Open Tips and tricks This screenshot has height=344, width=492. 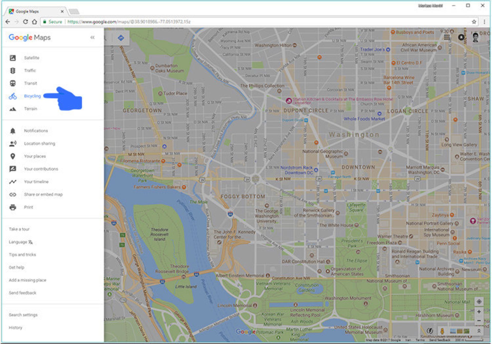pos(22,255)
